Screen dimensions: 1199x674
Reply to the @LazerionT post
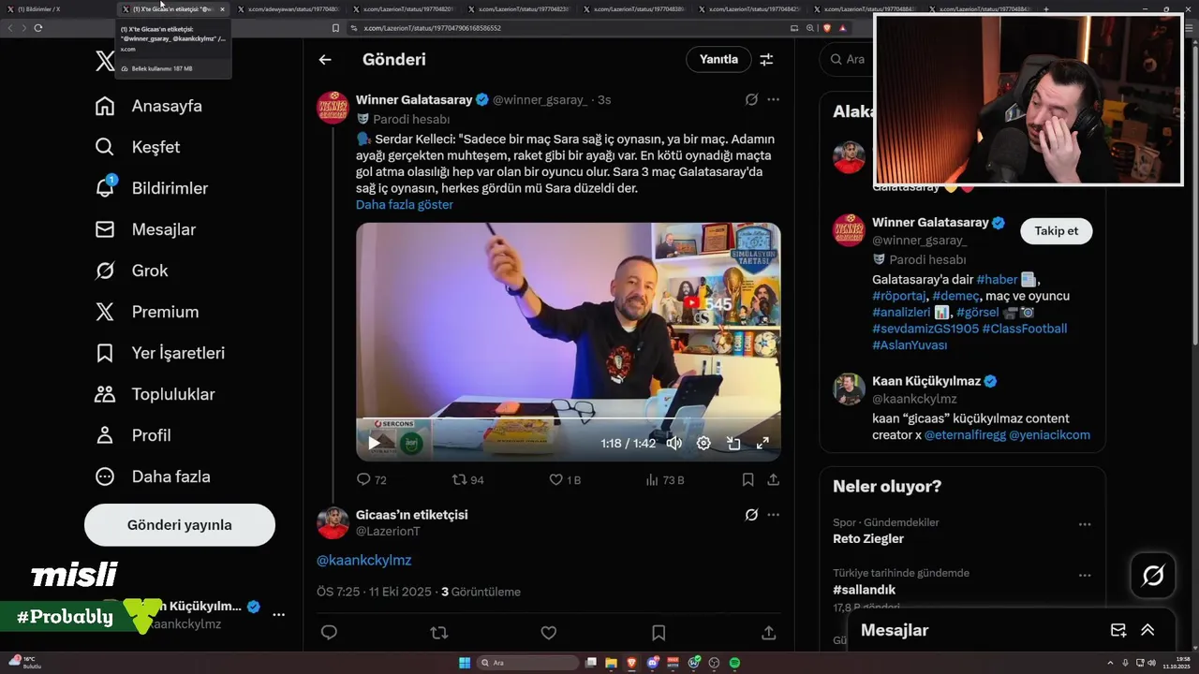coord(329,633)
